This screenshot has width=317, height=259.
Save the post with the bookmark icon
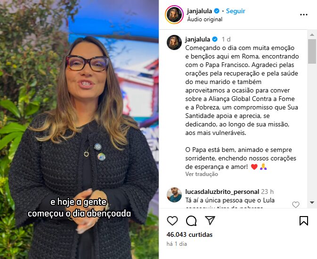pos(304,221)
